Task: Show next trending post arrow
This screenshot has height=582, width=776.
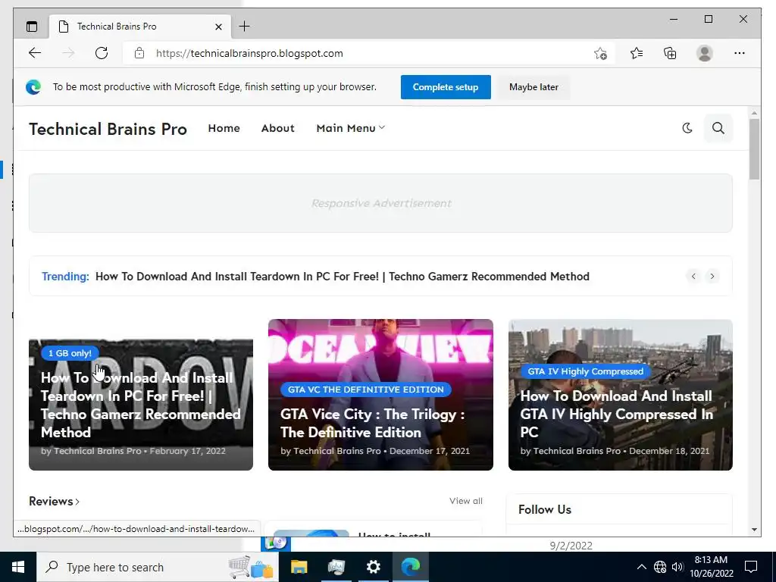Action: coord(712,276)
